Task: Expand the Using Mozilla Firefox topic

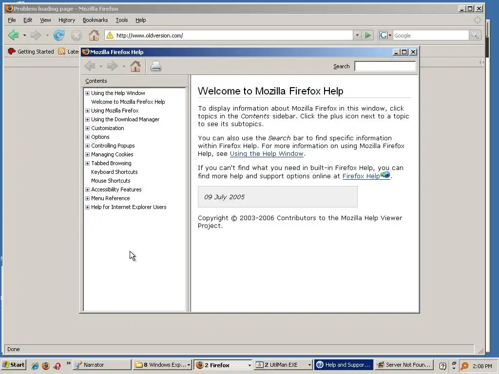Action: pyautogui.click(x=88, y=111)
